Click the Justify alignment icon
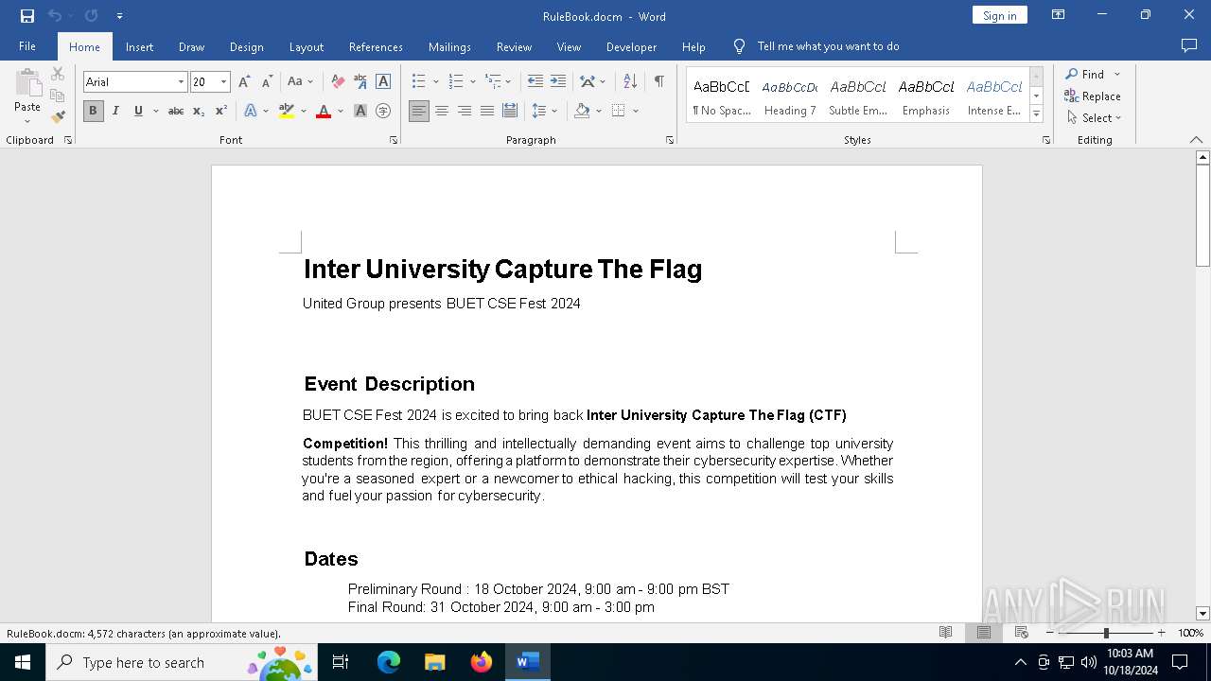Screen dimensions: 1211x681 point(487,111)
